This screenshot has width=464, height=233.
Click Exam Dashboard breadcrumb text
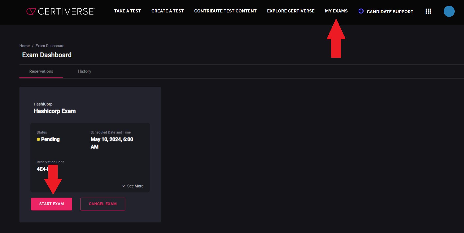pos(50,46)
